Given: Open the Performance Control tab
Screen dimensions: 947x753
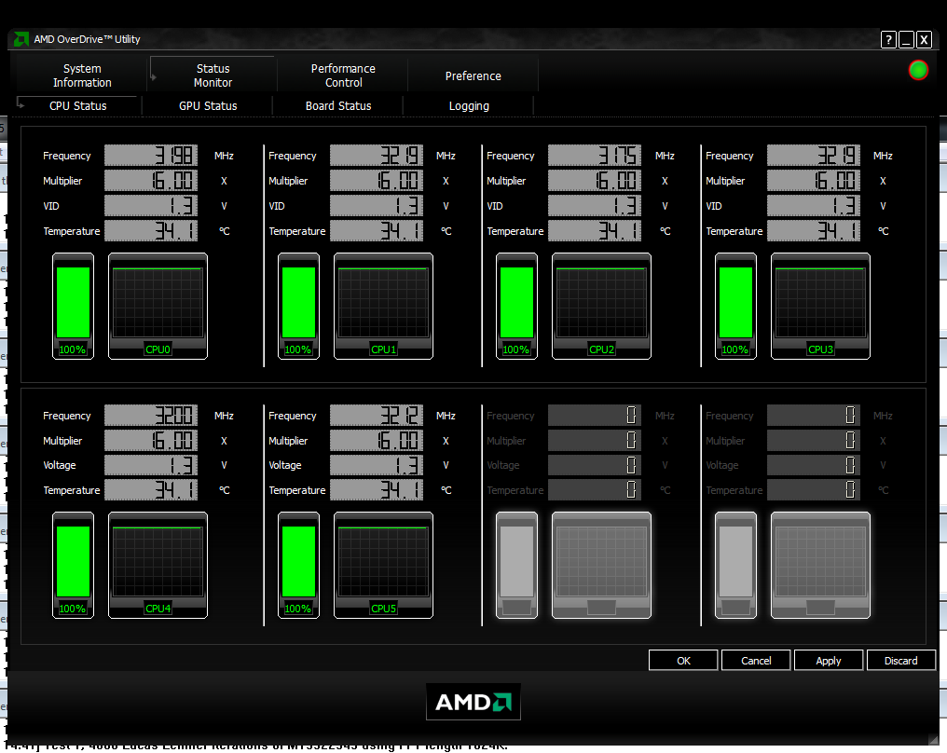Looking at the screenshot, I should click(x=343, y=75).
